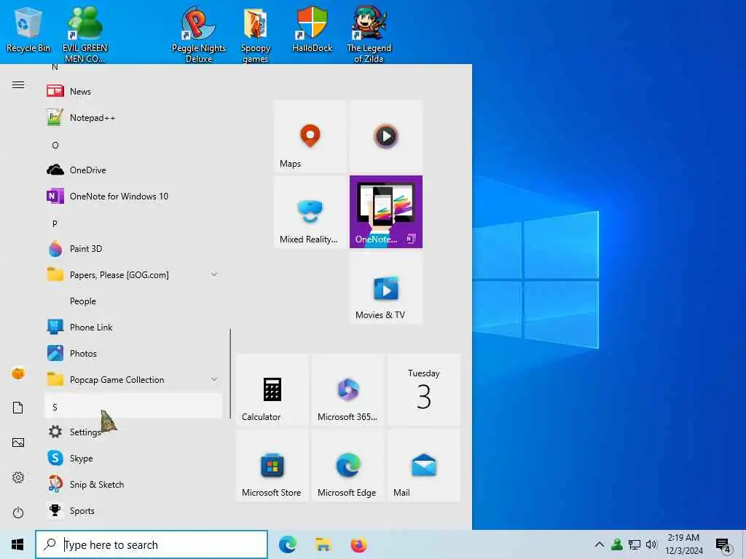
Task: Click the Power button in Start sidebar
Action: (18, 512)
